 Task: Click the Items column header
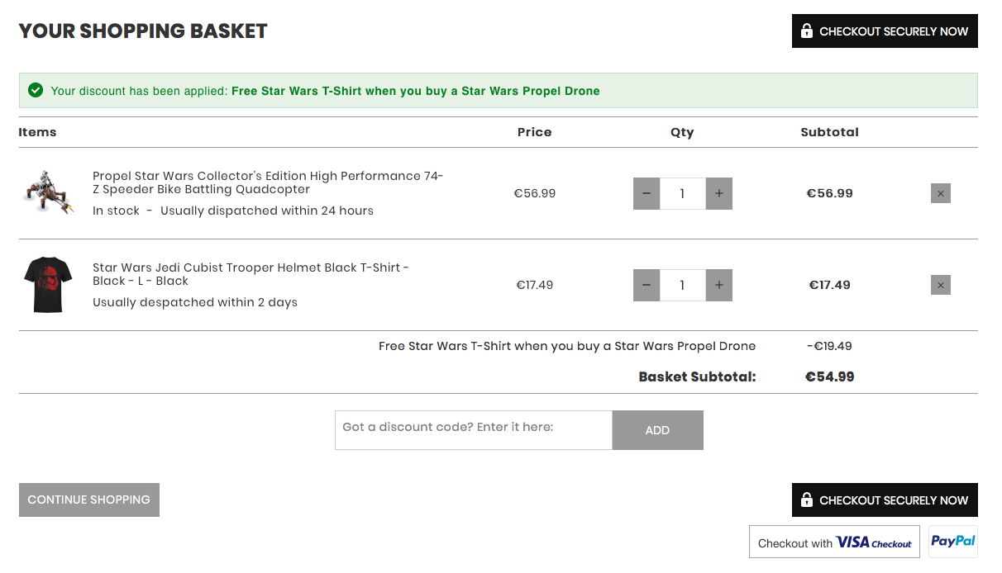38,132
